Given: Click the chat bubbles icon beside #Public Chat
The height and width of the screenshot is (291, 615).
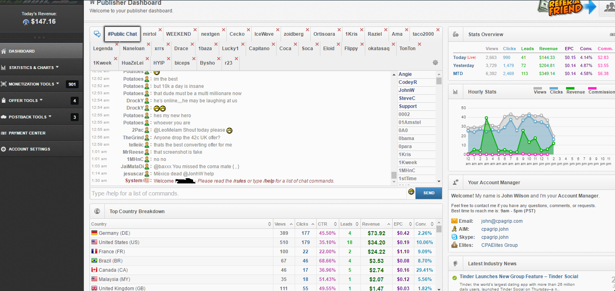Looking at the screenshot, I should tap(97, 34).
